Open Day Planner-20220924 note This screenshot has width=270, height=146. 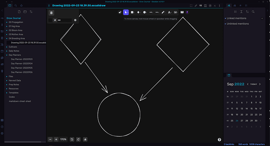point(22,64)
